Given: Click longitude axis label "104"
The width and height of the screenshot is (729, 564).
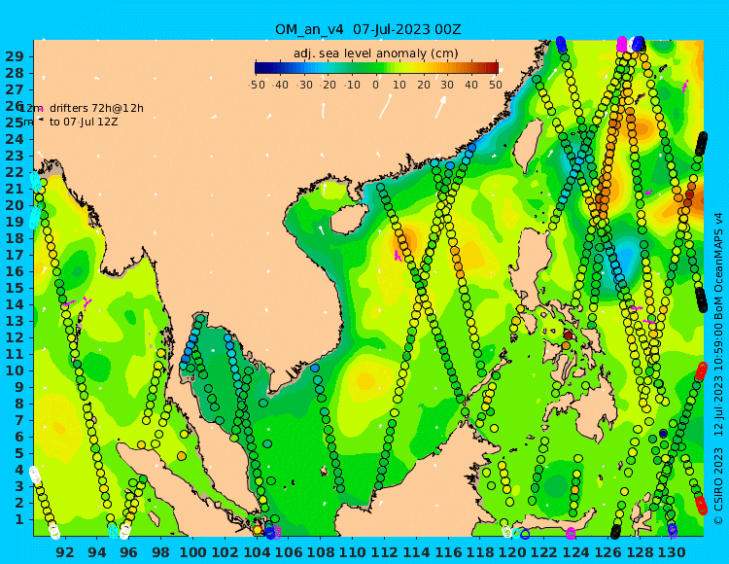Looking at the screenshot, I should point(257,552).
